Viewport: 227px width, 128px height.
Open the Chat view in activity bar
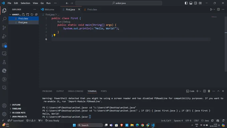tap(4, 88)
